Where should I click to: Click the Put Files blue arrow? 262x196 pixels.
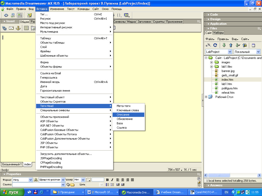231,45
